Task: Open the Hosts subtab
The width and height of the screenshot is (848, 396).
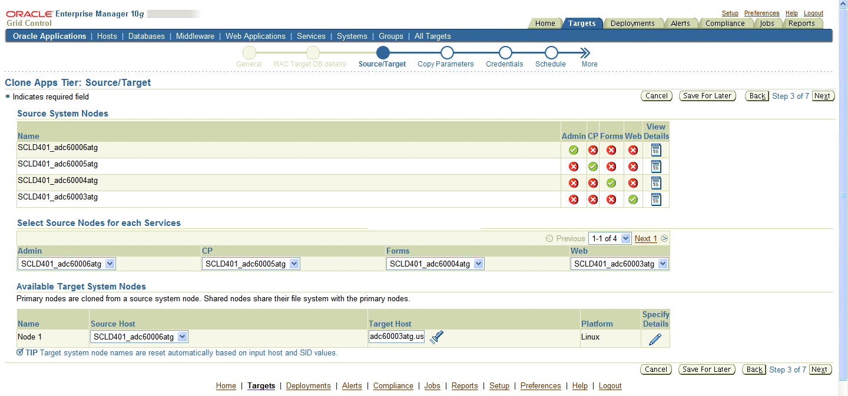Action: (107, 36)
